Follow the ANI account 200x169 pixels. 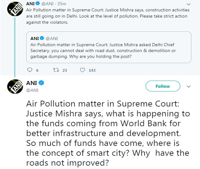pos(162,86)
